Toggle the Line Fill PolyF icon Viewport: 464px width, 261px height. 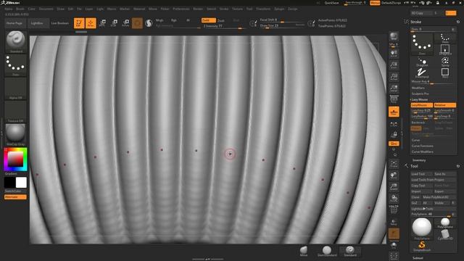coord(394,210)
